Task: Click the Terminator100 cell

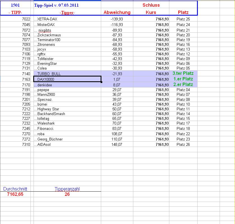Action: point(67,40)
